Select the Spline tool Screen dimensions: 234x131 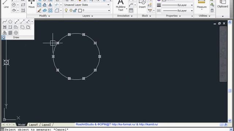4,21
